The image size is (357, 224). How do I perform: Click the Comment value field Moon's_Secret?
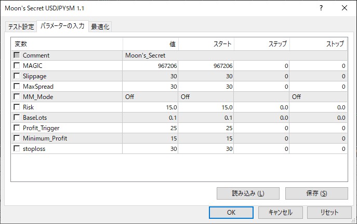151,55
